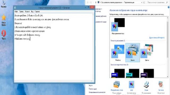Click Notepad's vertical scrollbar track
Image resolution: width=170 pixels, height=95 pixels.
(93, 46)
